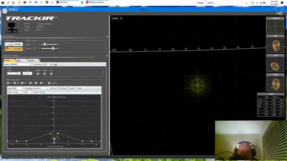Toggle the Invert curve checkbox
The height and width of the screenshot is (161, 287).
point(68,88)
